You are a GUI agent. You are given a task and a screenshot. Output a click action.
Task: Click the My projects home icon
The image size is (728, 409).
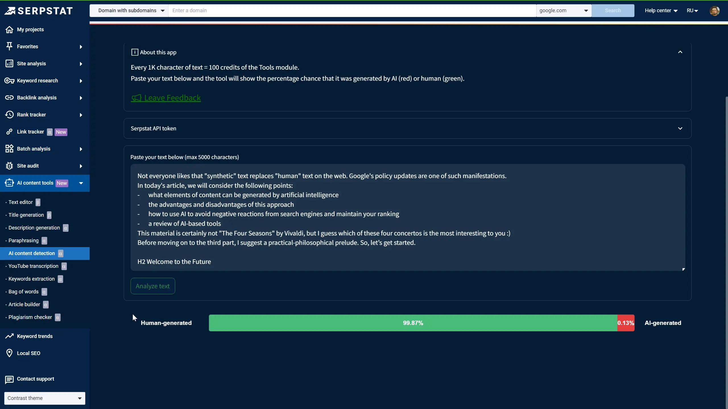point(9,30)
